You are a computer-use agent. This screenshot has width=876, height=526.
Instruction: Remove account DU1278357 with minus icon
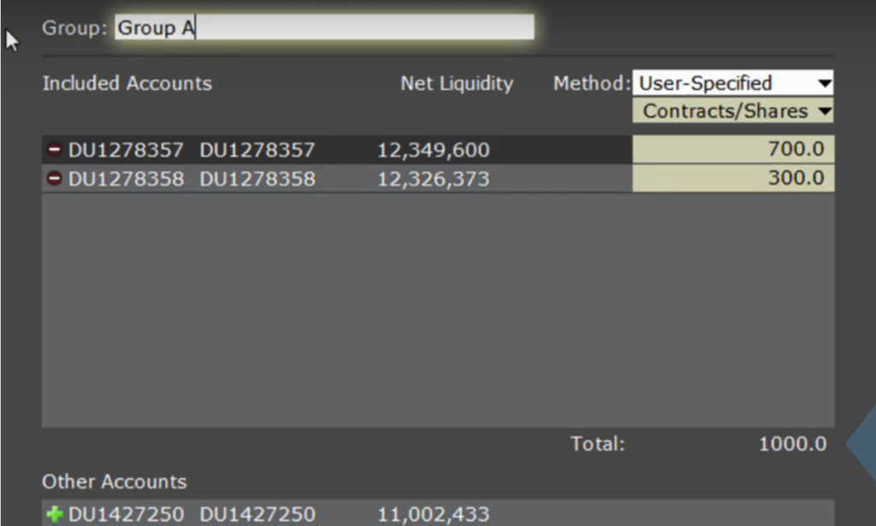click(55, 151)
